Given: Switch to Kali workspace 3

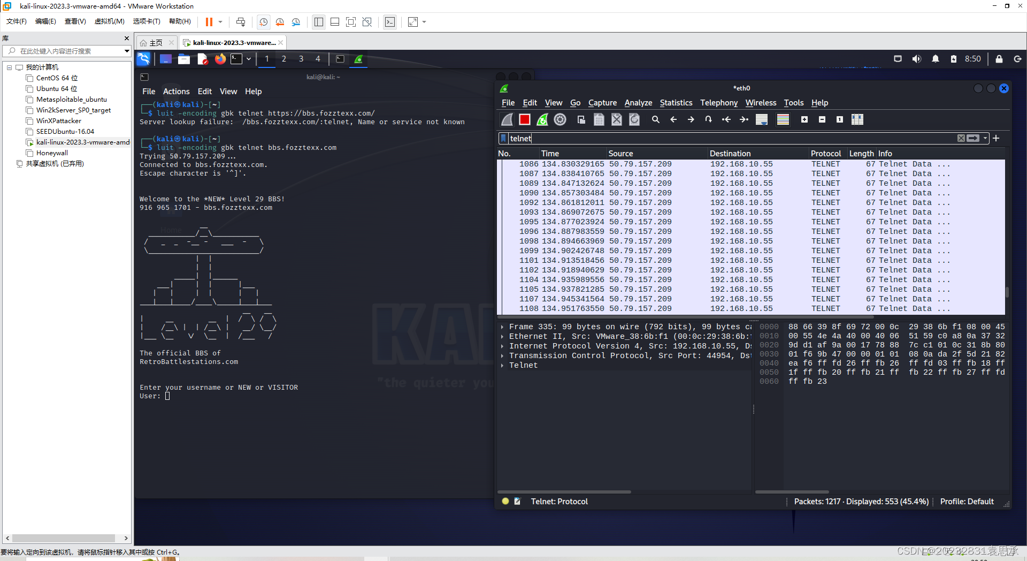Looking at the screenshot, I should [301, 59].
